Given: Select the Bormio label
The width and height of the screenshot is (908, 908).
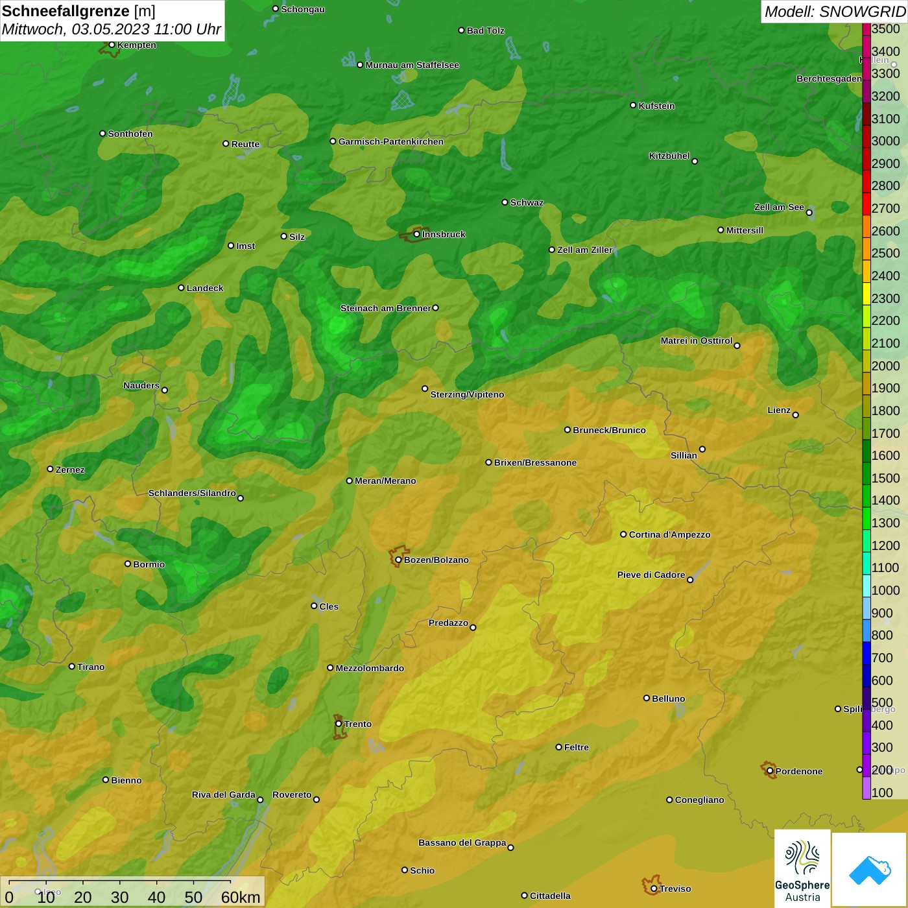Looking at the screenshot, I should tap(149, 564).
